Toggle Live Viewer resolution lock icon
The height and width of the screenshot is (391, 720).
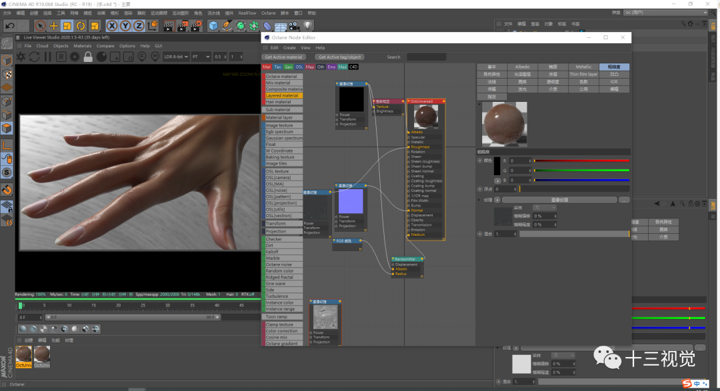(88, 57)
